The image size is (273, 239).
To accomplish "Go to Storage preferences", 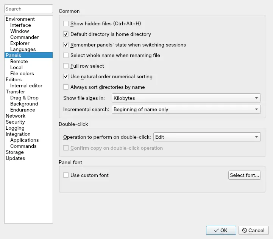I will (15, 152).
